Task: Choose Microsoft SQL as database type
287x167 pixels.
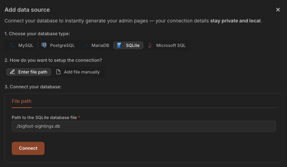Action: [x=167, y=45]
